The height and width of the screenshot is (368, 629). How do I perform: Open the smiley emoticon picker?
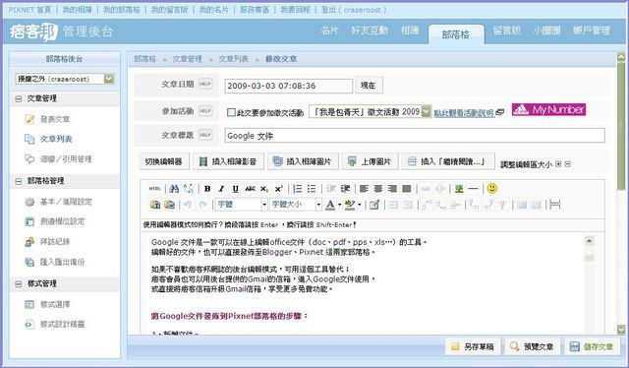pos(492,188)
